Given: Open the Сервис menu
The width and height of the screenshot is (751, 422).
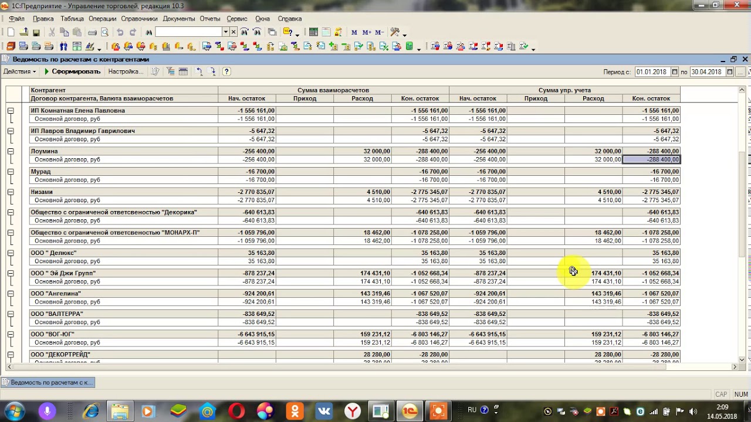Looking at the screenshot, I should click(x=237, y=19).
